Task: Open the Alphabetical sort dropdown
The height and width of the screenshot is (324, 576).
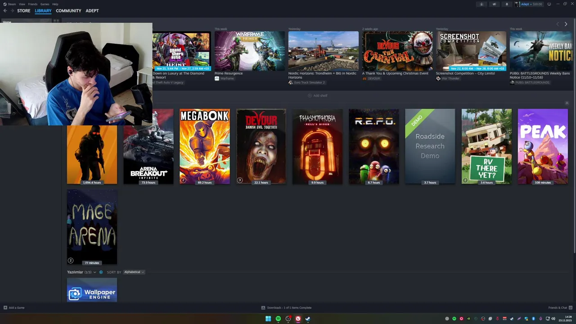Action: (134, 272)
